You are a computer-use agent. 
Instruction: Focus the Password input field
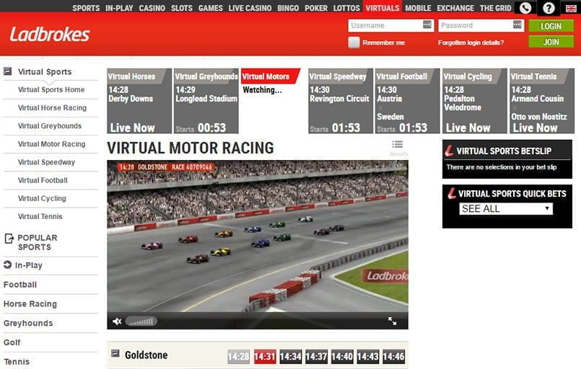click(x=481, y=25)
